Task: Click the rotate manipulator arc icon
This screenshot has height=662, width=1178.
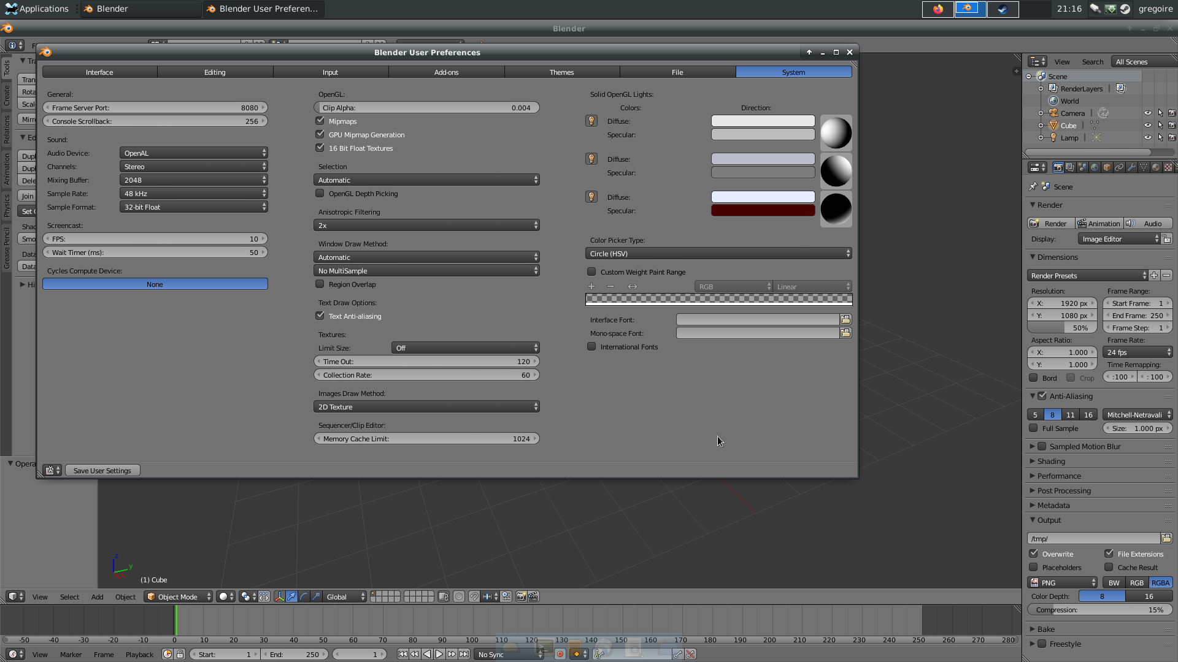Action: tap(304, 596)
